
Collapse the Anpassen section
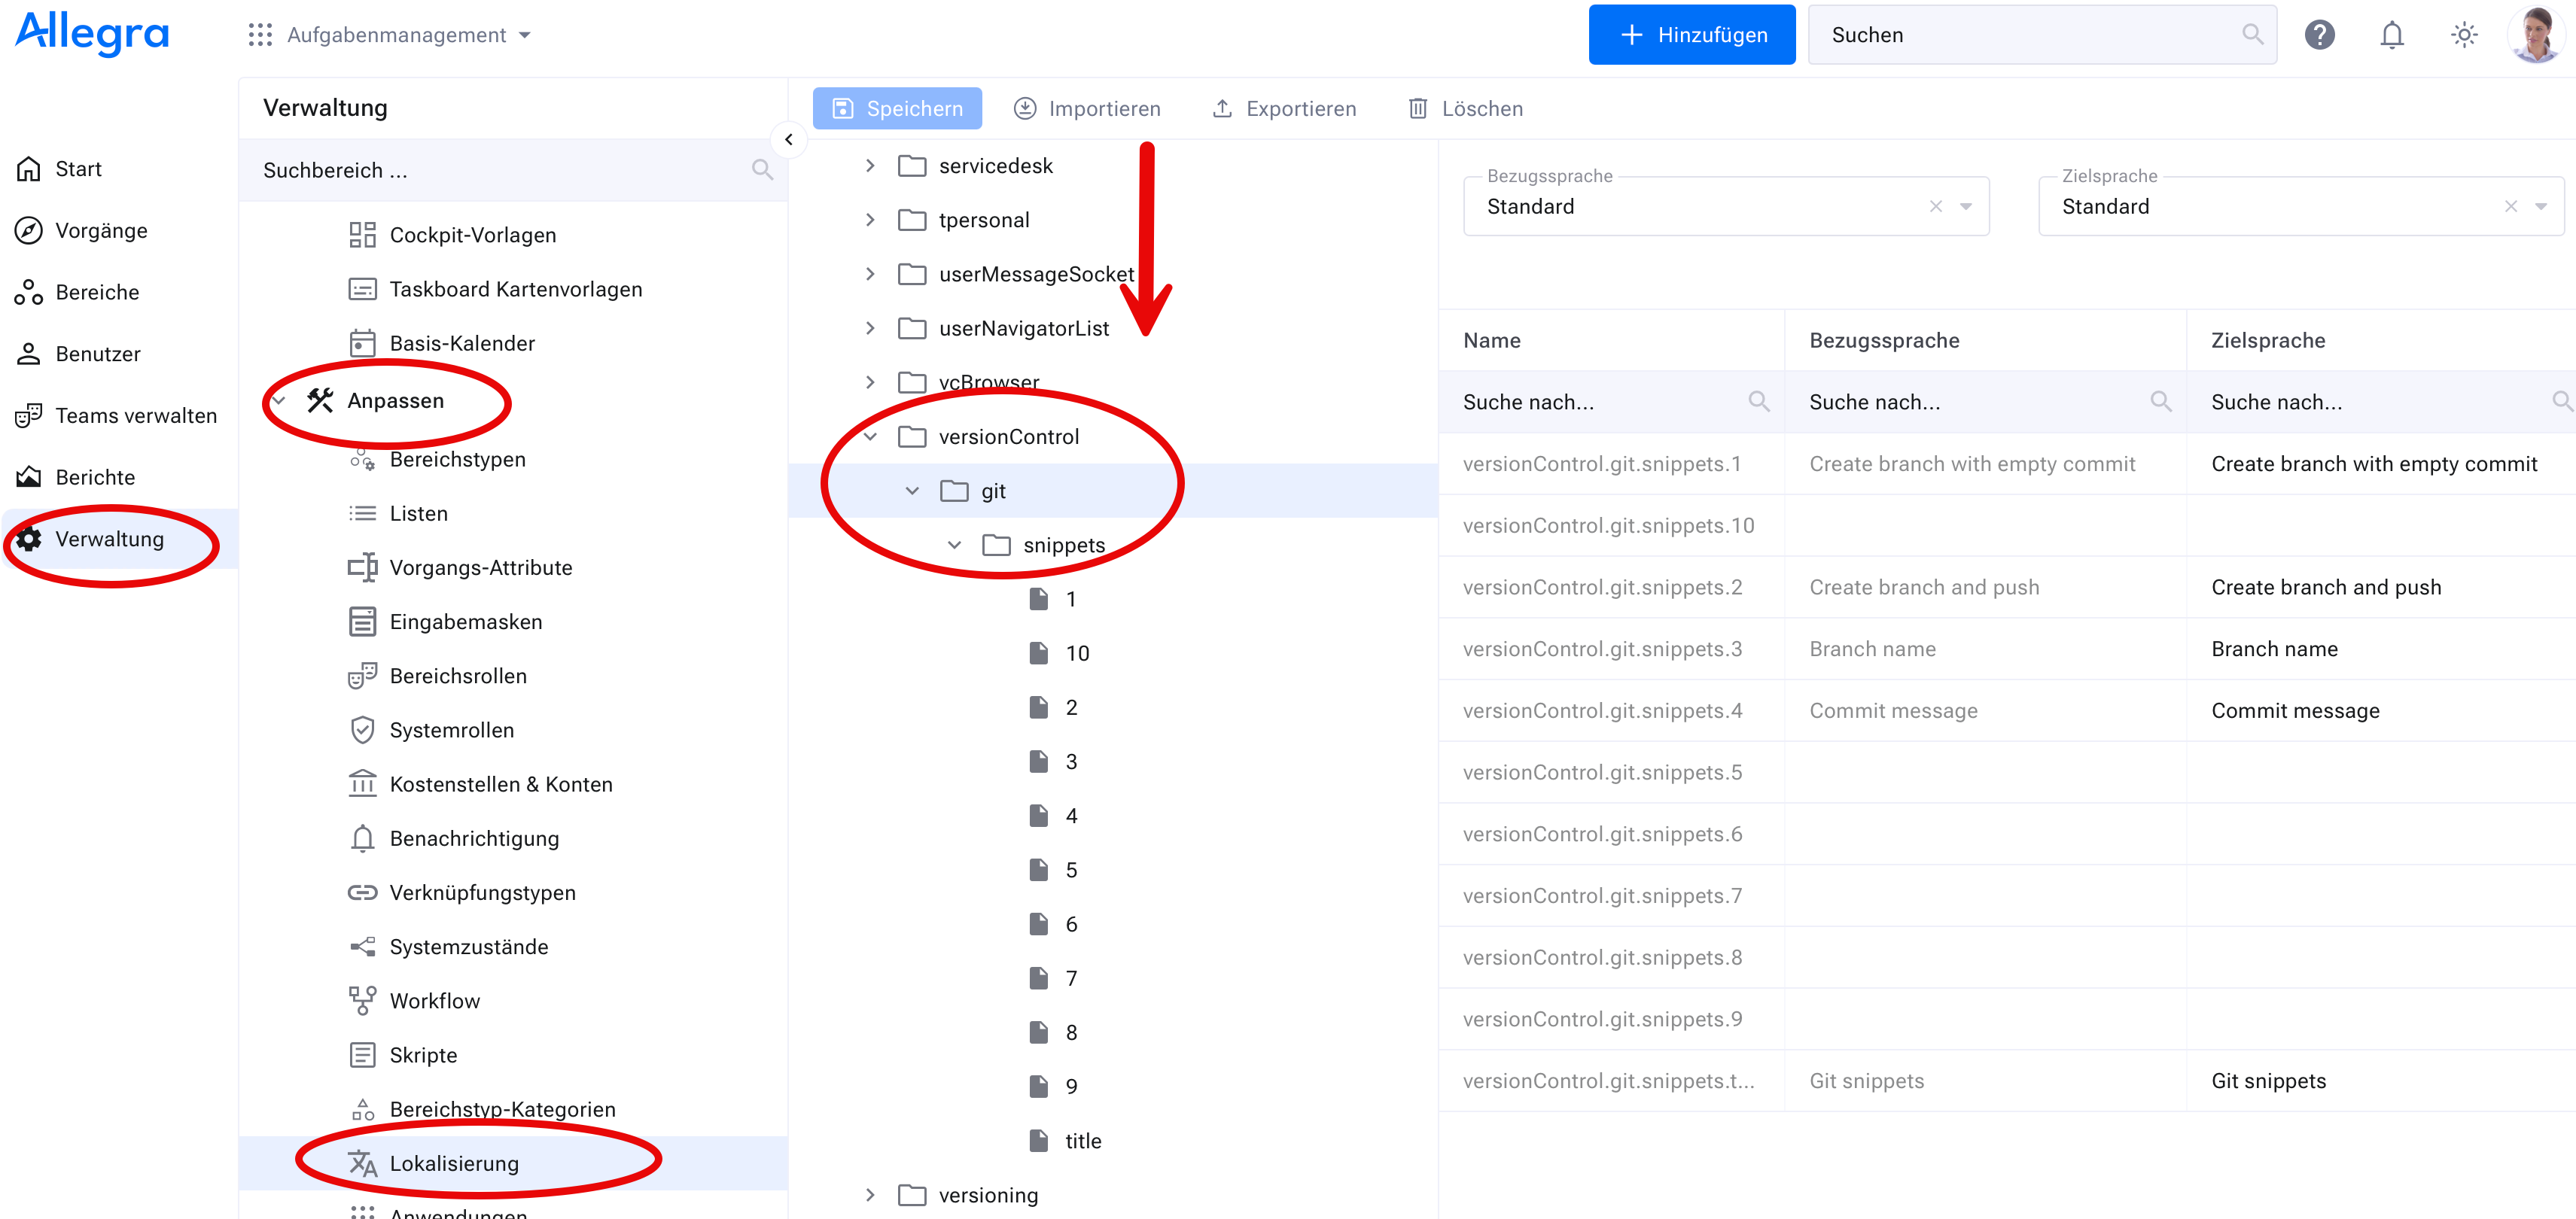point(280,401)
